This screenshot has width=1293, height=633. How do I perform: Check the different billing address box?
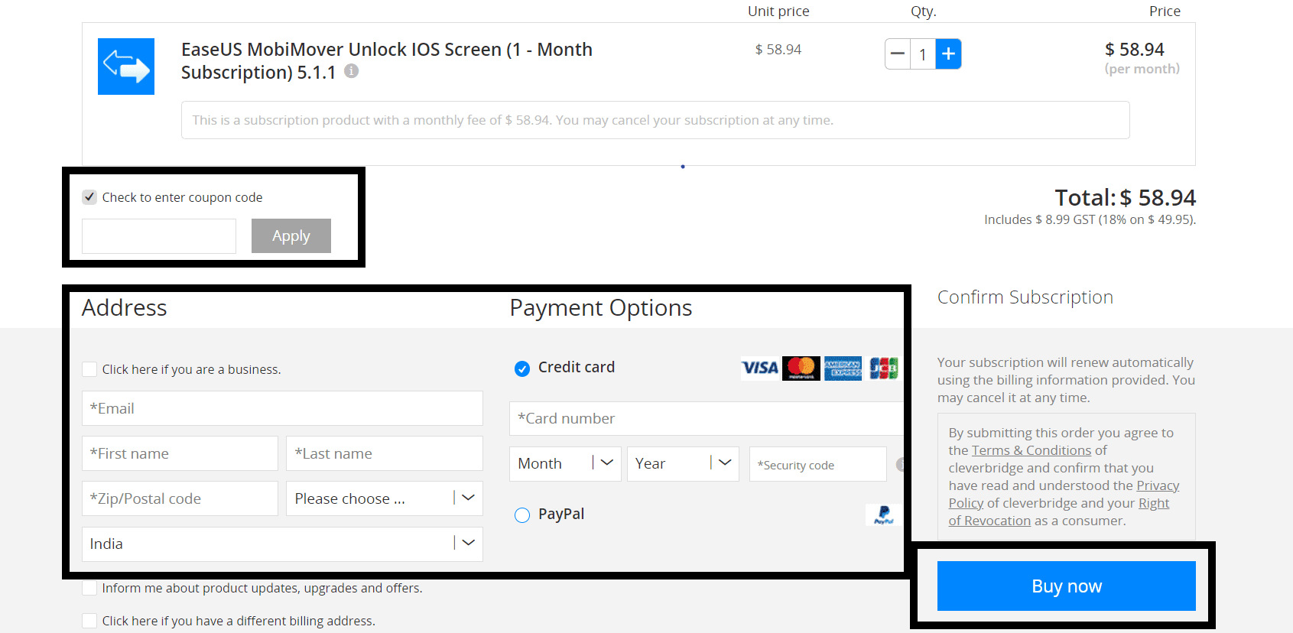(x=89, y=621)
